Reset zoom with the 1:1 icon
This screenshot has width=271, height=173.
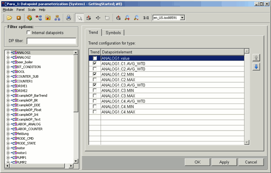[146, 17]
